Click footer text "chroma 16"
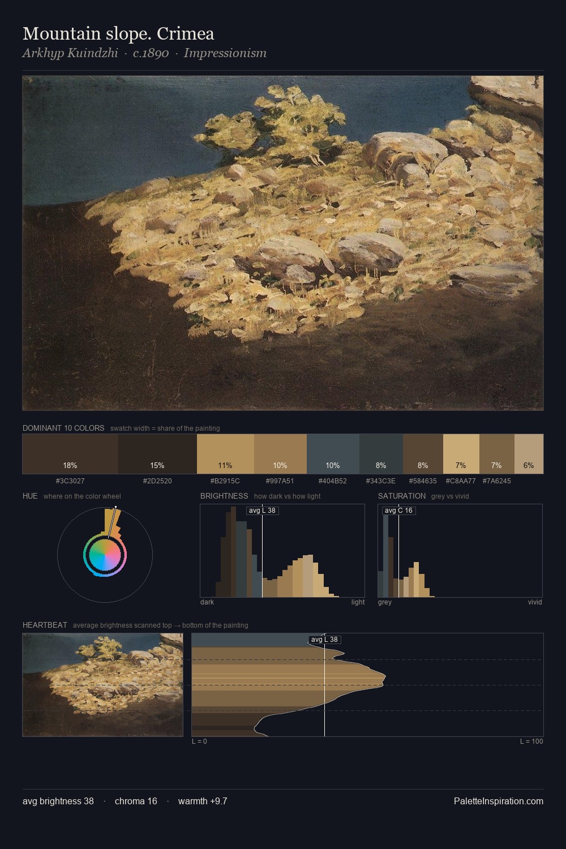Image resolution: width=566 pixels, height=849 pixels. click(x=136, y=801)
